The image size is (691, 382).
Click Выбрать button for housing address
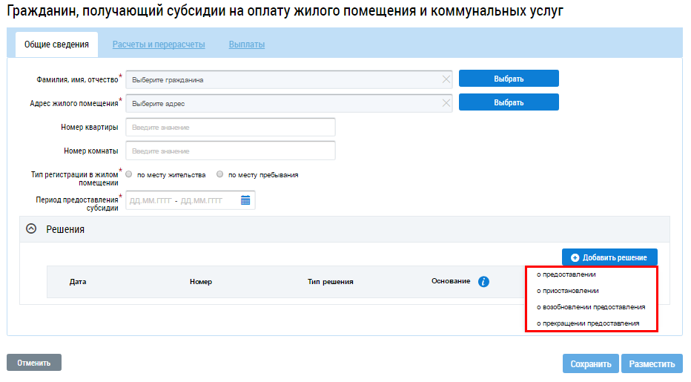tap(509, 102)
